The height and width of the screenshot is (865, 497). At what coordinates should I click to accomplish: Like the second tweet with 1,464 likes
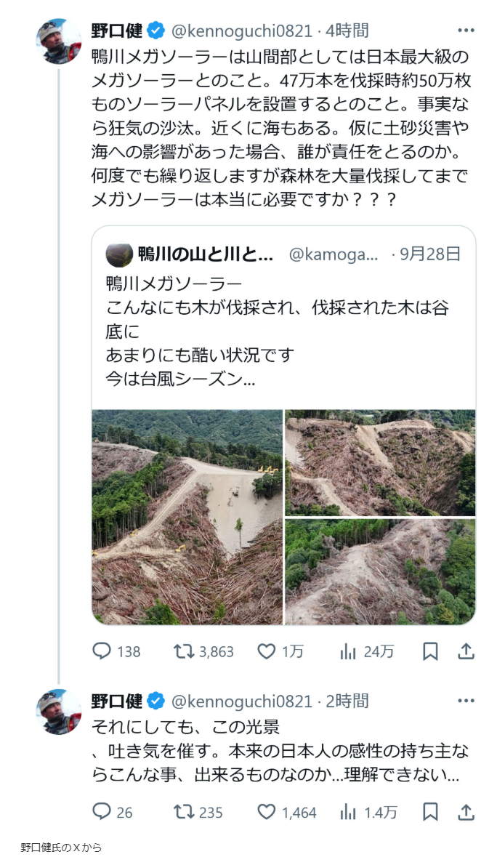pyautogui.click(x=267, y=812)
